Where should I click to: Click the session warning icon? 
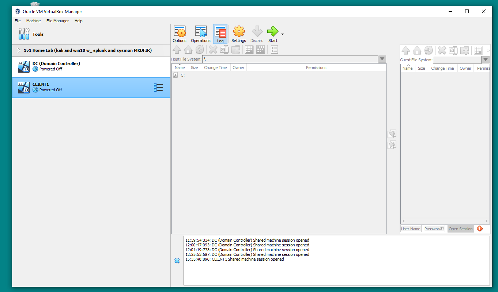point(480,228)
